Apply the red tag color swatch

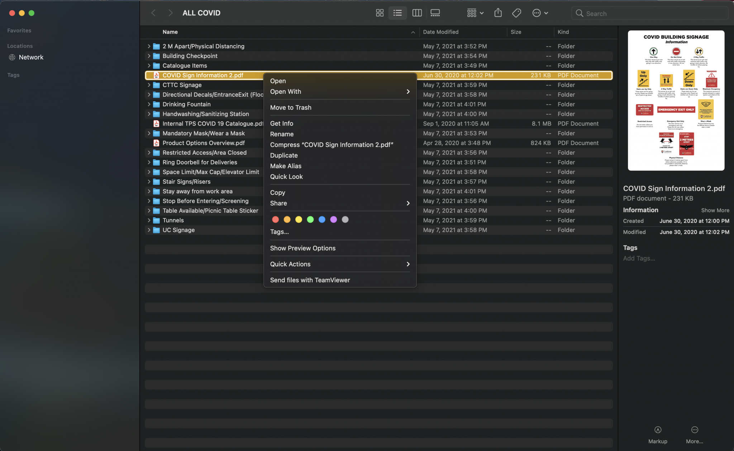[275, 219]
